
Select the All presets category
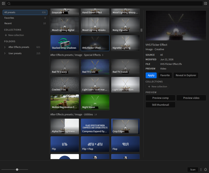click(x=25, y=12)
